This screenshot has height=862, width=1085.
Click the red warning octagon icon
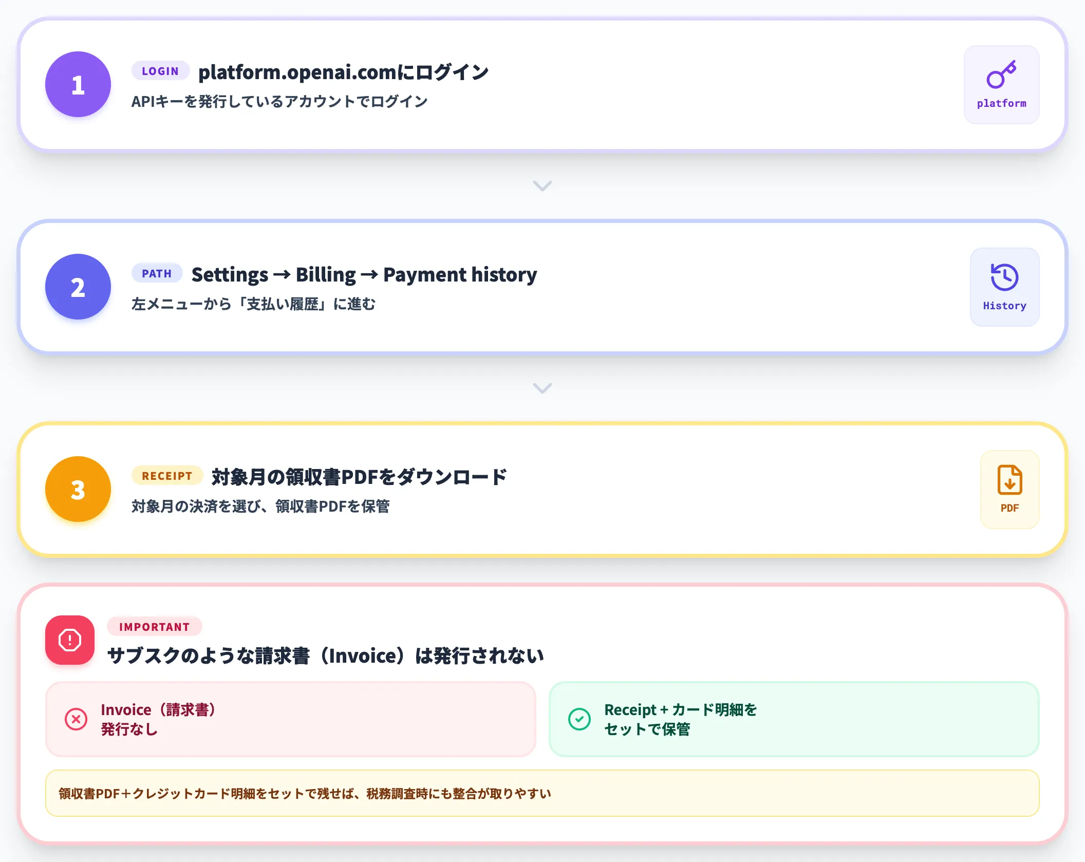click(70, 640)
